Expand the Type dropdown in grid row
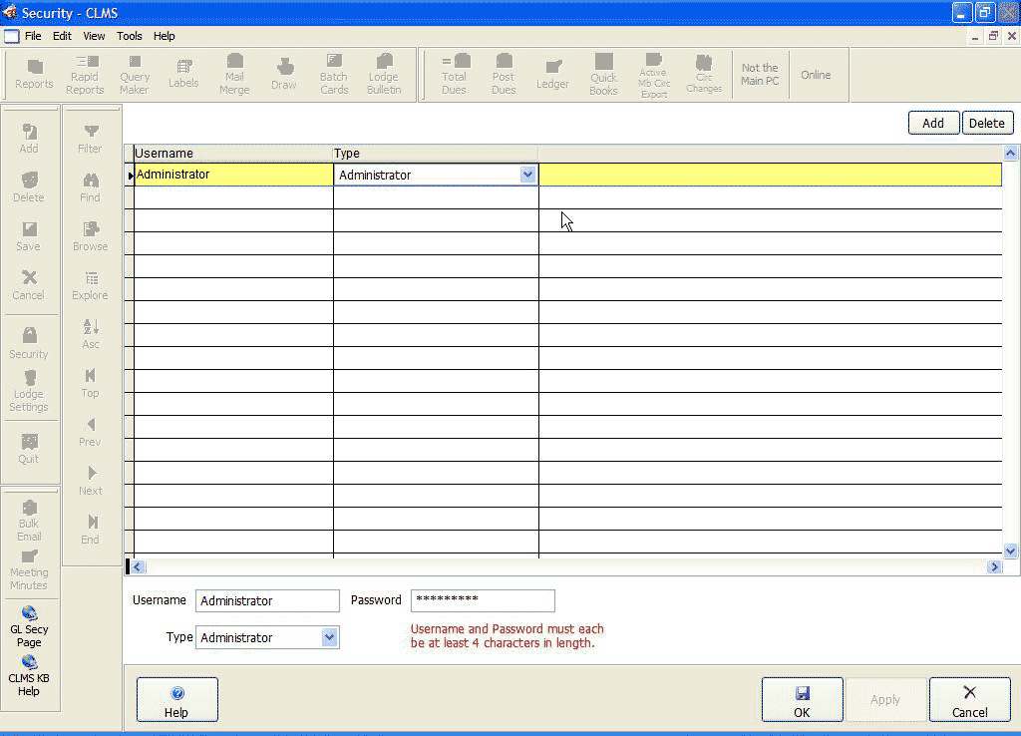The height and width of the screenshot is (736, 1021). (527, 176)
